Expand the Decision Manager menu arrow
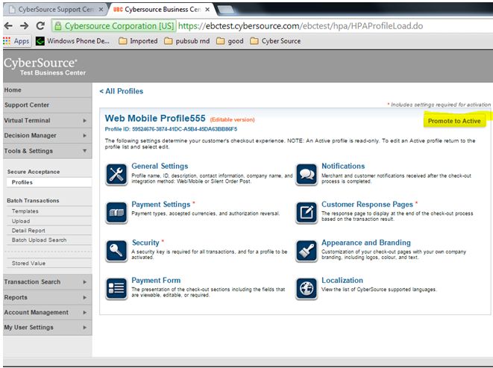 pos(84,136)
